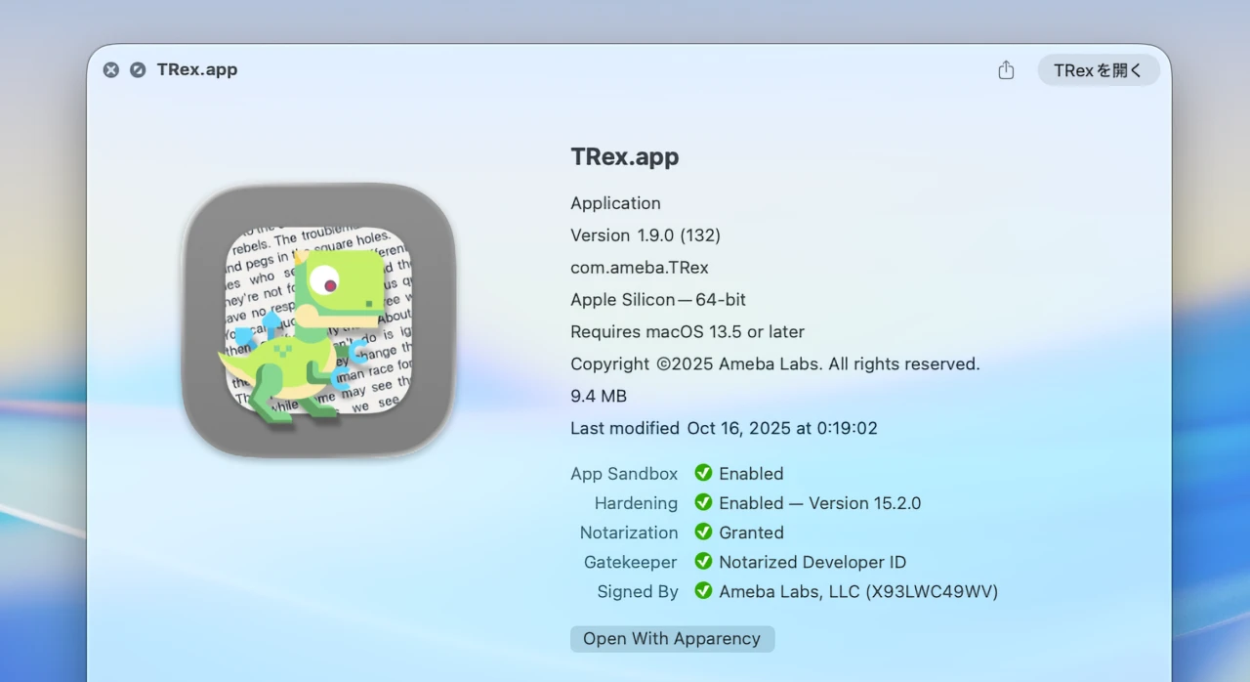Viewport: 1250px width, 682px height.
Task: Click the Signed By verification checkmark
Action: (704, 591)
